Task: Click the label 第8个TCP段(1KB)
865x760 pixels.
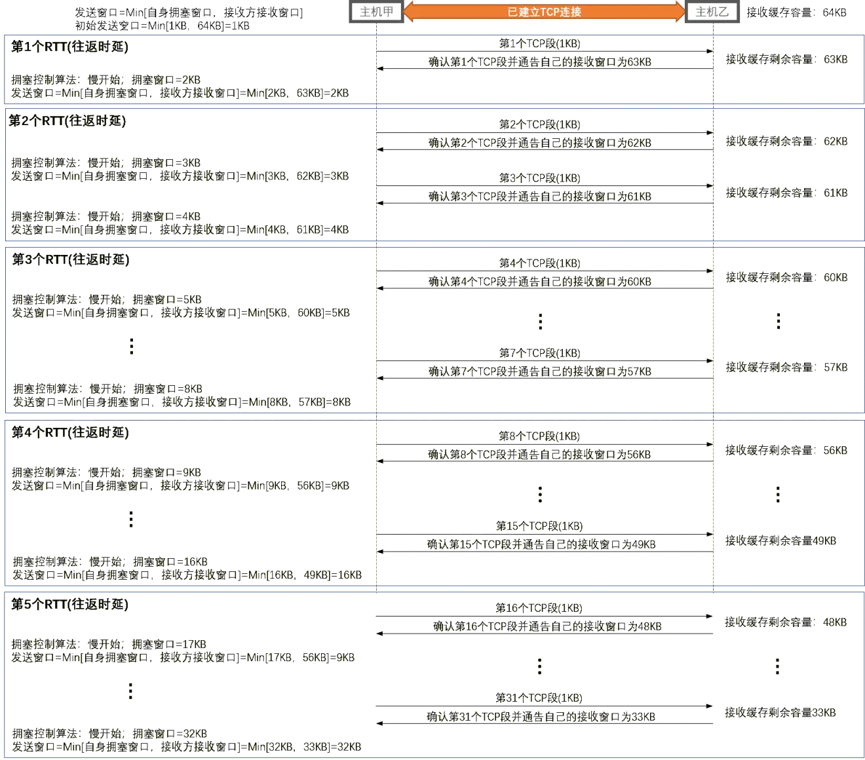Action: coord(539,436)
